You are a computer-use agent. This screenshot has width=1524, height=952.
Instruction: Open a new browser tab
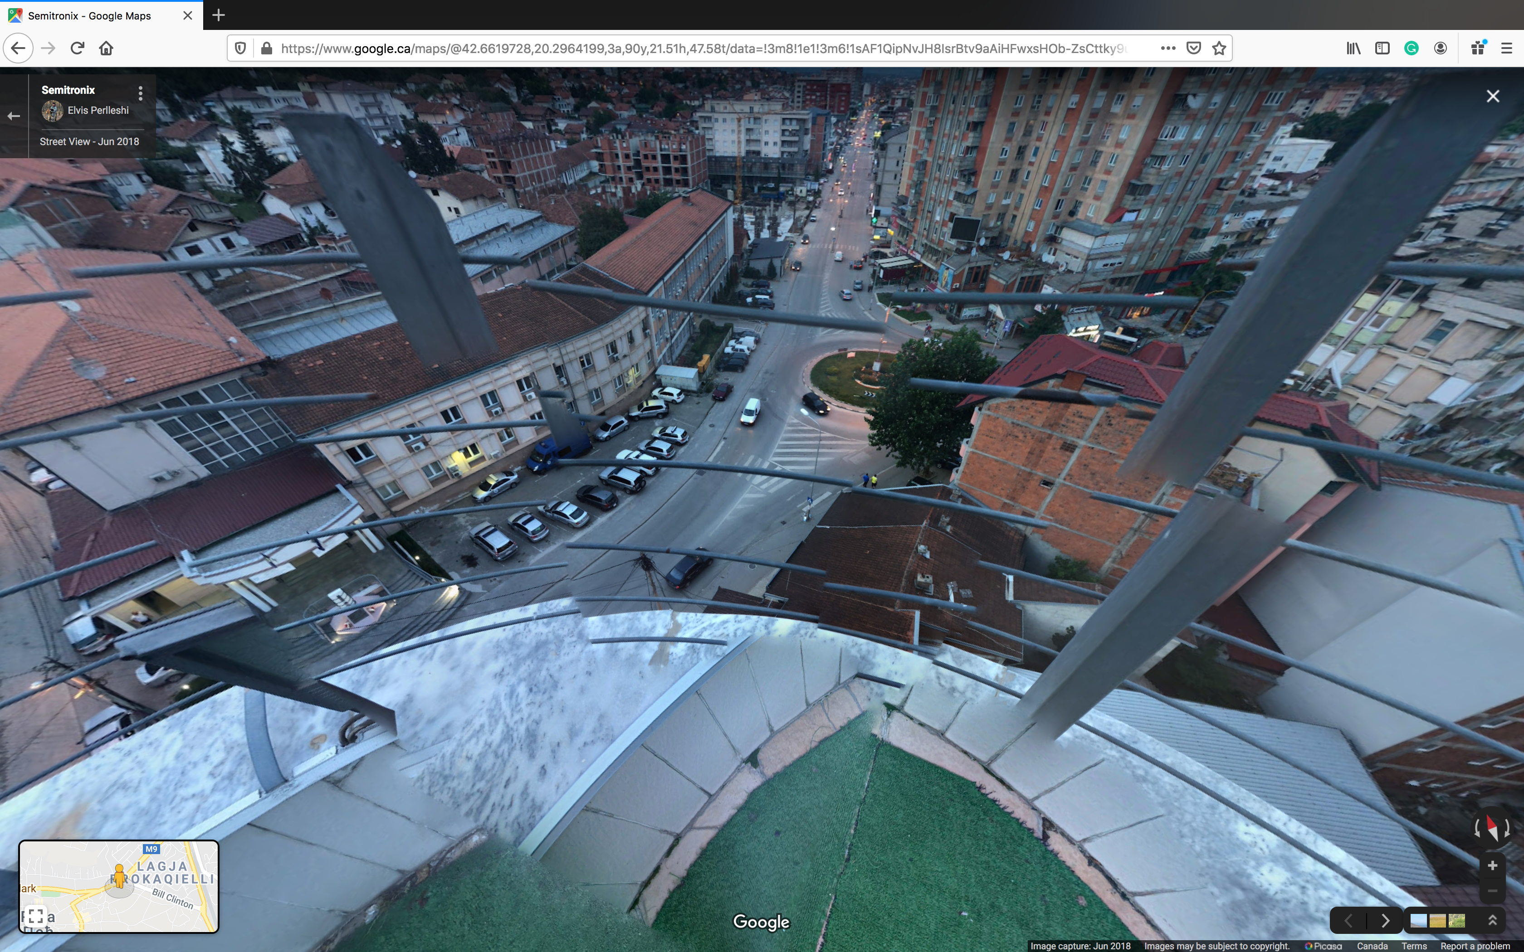coord(219,15)
